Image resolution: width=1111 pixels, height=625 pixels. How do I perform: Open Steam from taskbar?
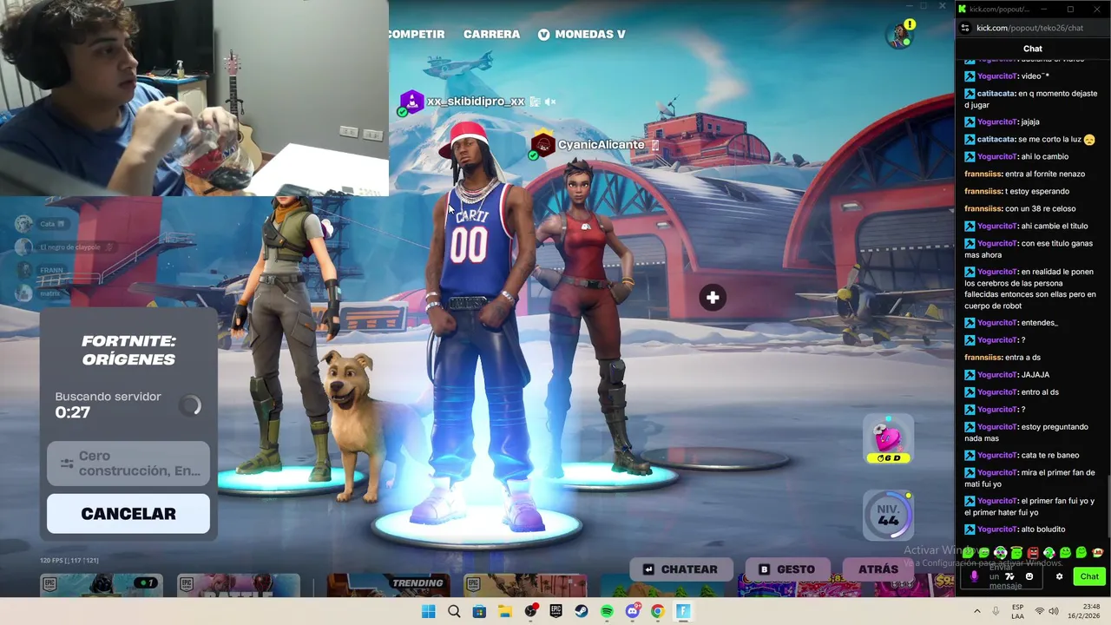(582, 612)
